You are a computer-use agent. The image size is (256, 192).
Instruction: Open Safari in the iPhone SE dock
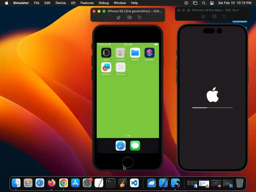(x=121, y=146)
